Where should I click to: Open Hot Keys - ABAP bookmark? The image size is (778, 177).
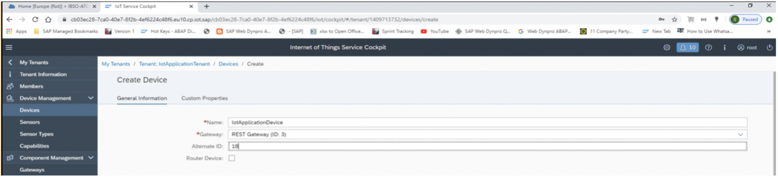[x=168, y=31]
